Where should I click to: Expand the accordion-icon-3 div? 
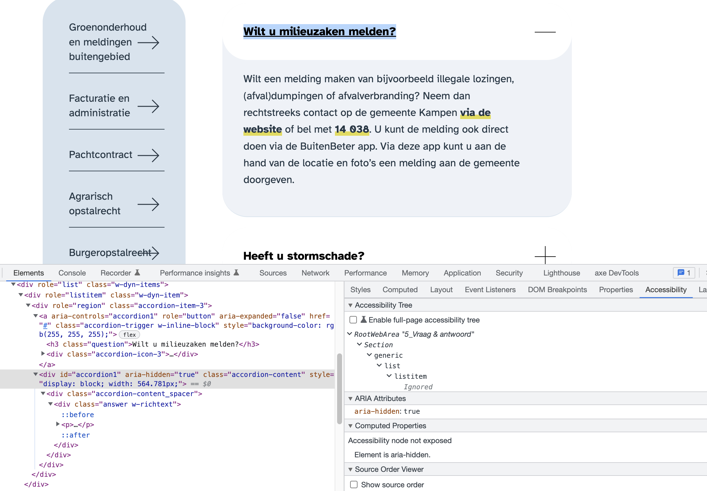click(43, 353)
